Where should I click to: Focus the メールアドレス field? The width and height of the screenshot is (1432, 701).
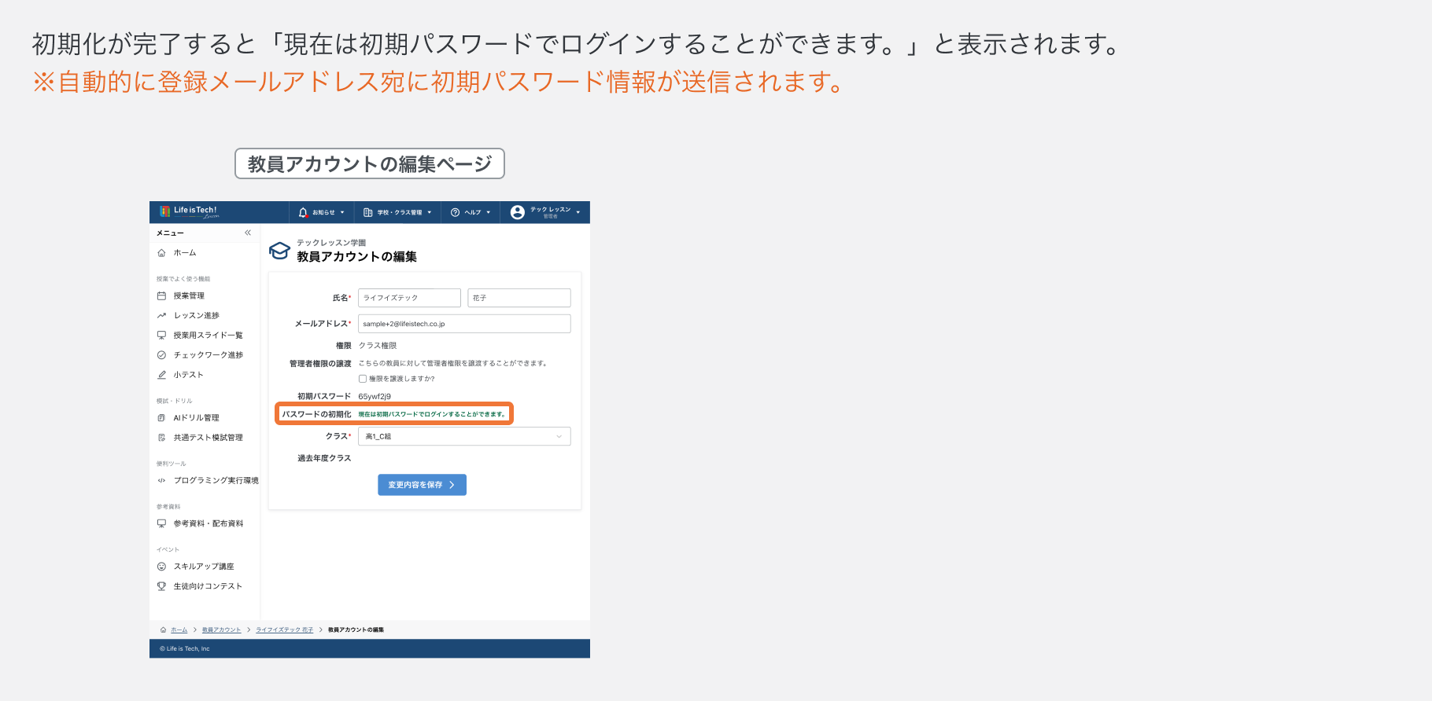tap(464, 324)
